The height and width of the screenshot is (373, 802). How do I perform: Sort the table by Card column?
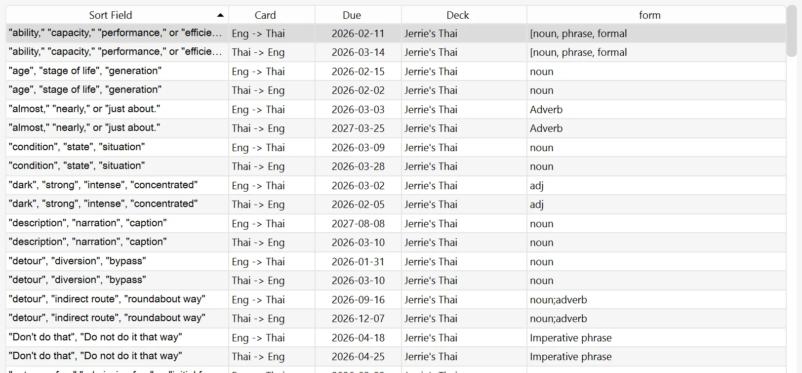265,15
